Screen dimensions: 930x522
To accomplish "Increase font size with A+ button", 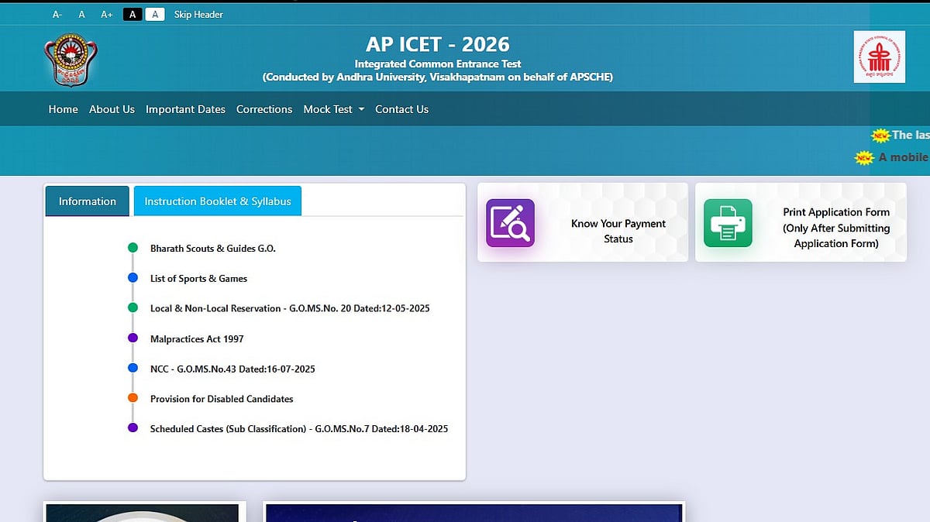I will pos(107,15).
